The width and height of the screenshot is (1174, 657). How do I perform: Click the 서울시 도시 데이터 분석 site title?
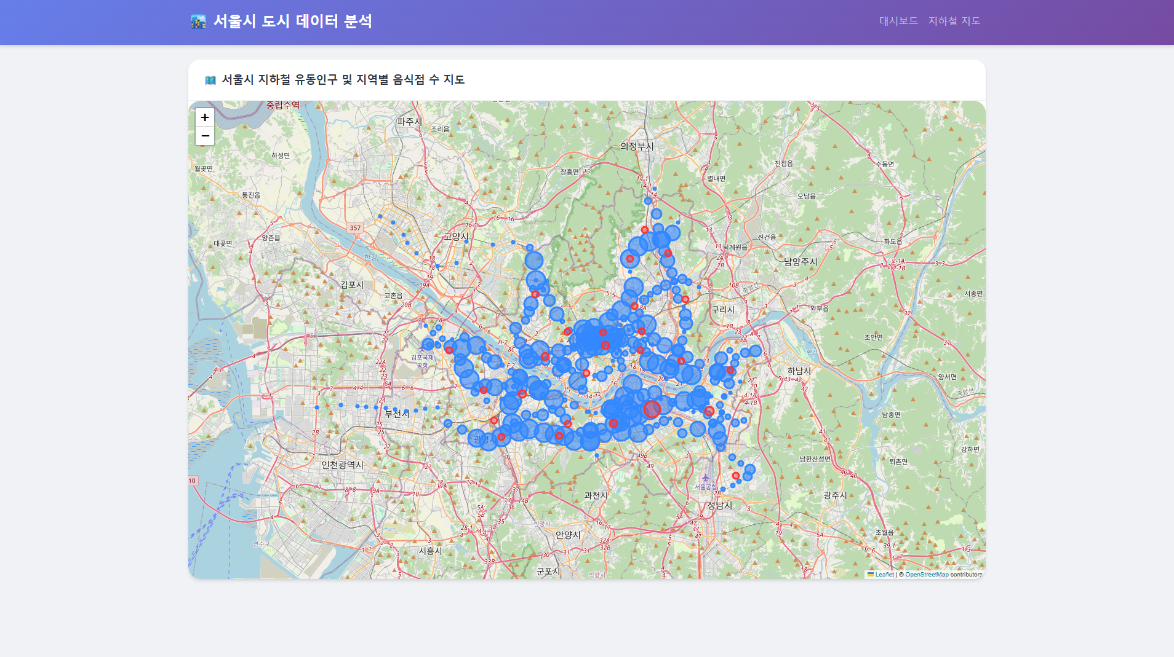tap(293, 21)
